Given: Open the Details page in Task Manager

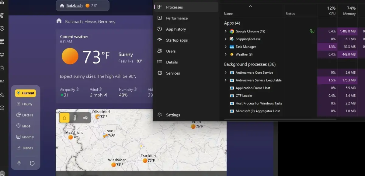Looking at the screenshot, I should [x=186, y=62].
